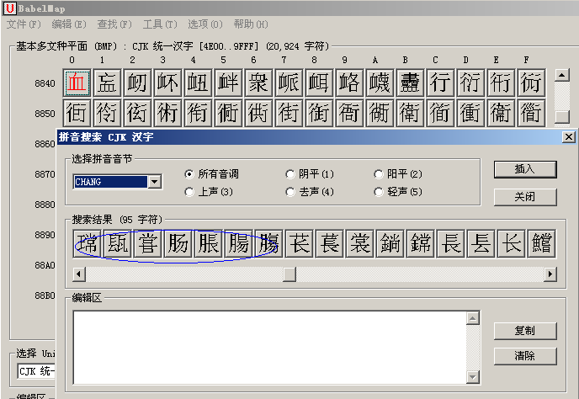Click the search results horizontal scrollbar thumb
The image size is (579, 399).
coord(289,274)
